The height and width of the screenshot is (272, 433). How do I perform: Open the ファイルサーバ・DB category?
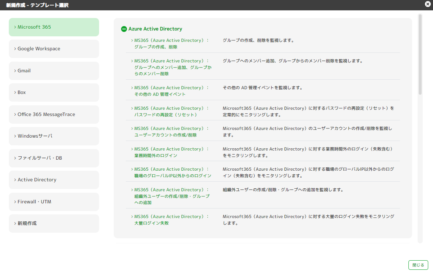(54, 158)
